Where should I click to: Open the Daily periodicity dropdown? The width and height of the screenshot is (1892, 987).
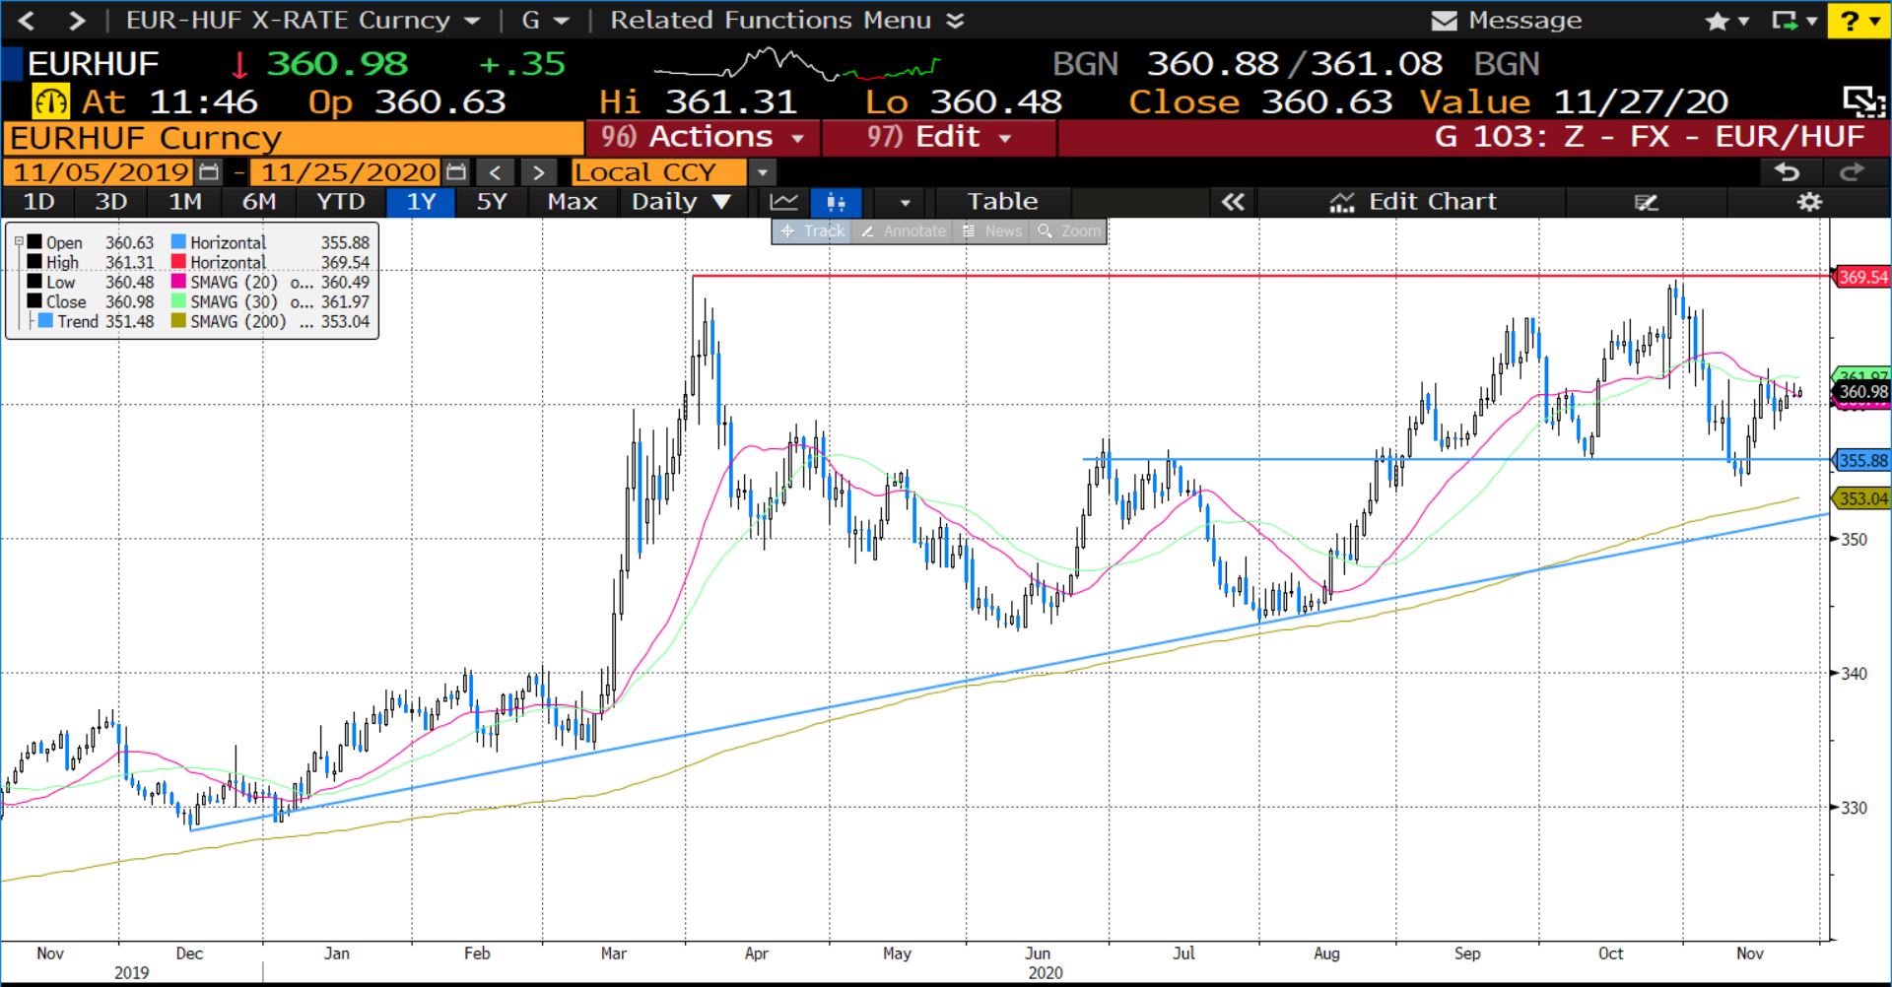pyautogui.click(x=681, y=202)
